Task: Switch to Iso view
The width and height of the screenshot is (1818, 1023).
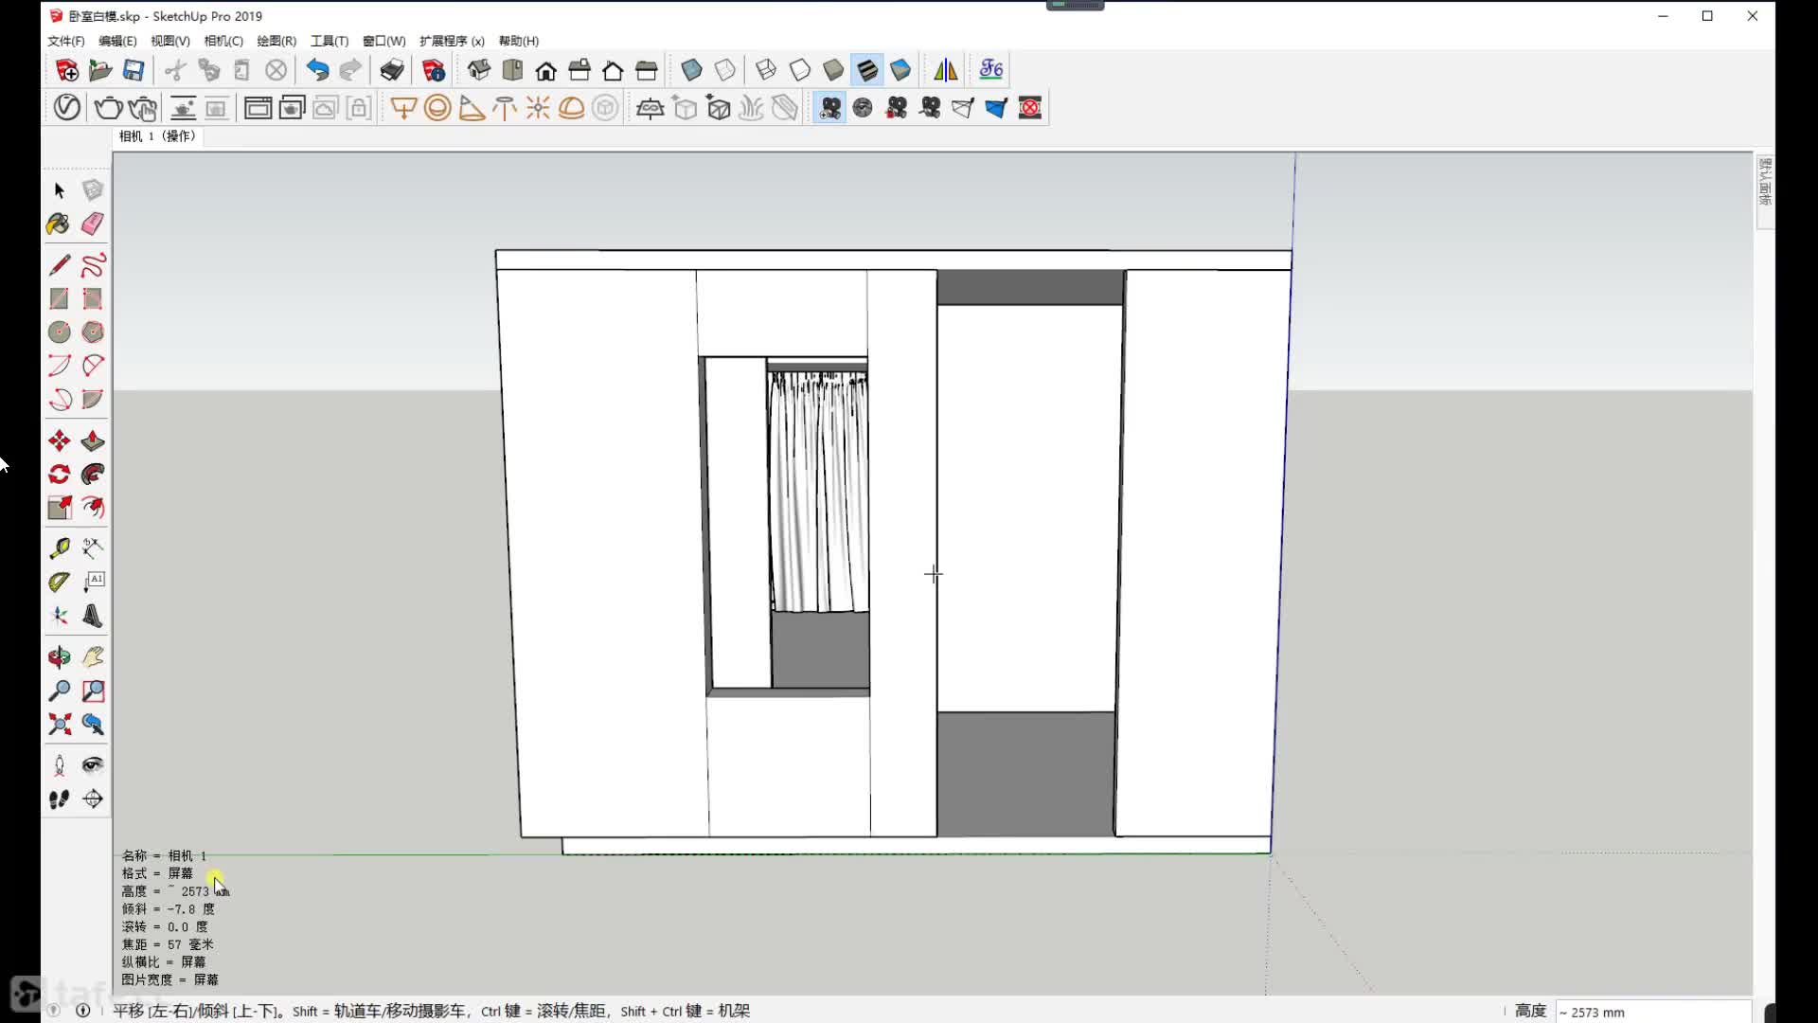Action: coord(479,70)
